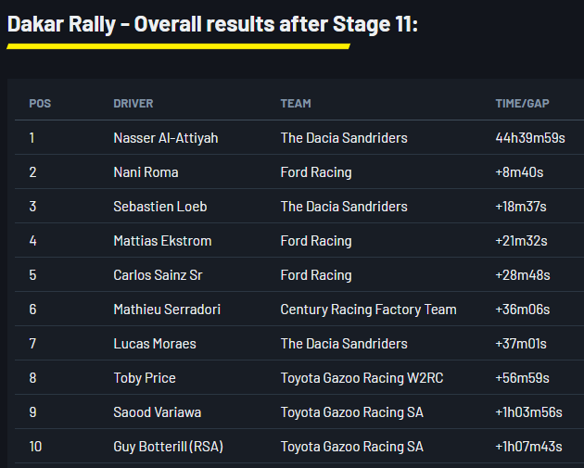Click the POS column header
The image size is (584, 468).
[x=40, y=104]
